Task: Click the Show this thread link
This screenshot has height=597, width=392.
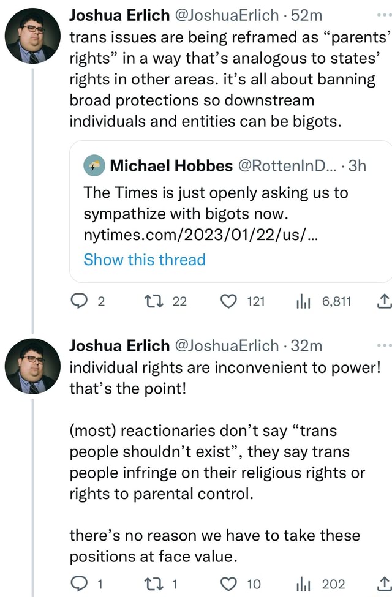Action: (143, 260)
